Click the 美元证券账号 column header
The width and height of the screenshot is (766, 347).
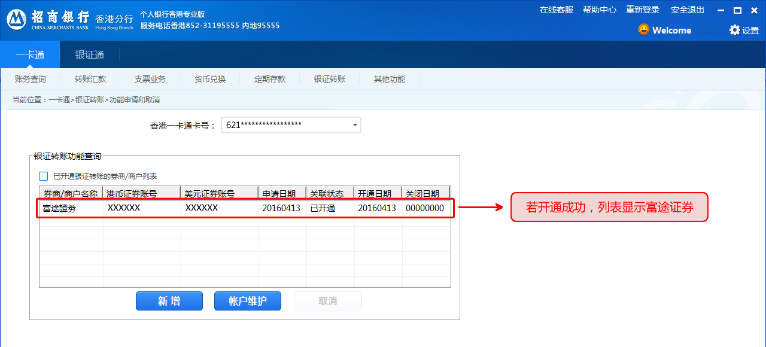(x=220, y=193)
